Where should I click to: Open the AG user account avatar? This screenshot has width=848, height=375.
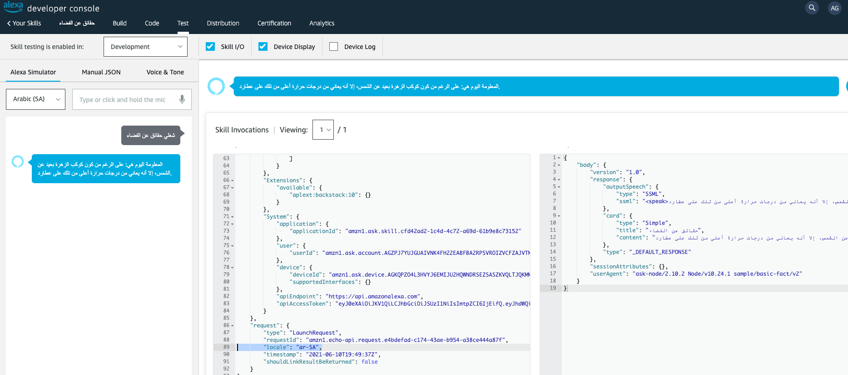(834, 8)
